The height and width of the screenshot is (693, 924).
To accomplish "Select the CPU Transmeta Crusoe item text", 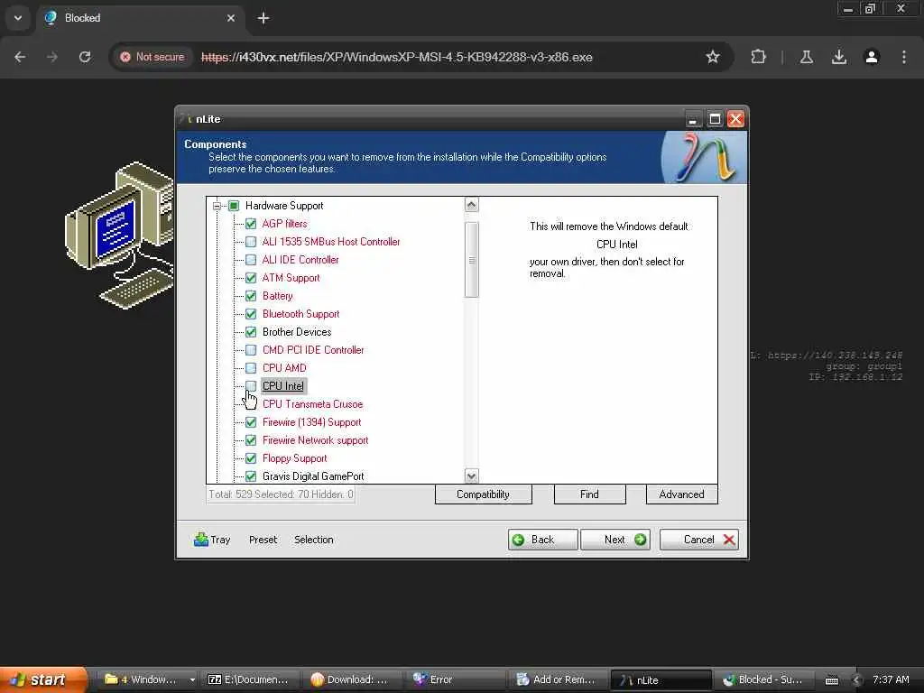I will coord(312,404).
